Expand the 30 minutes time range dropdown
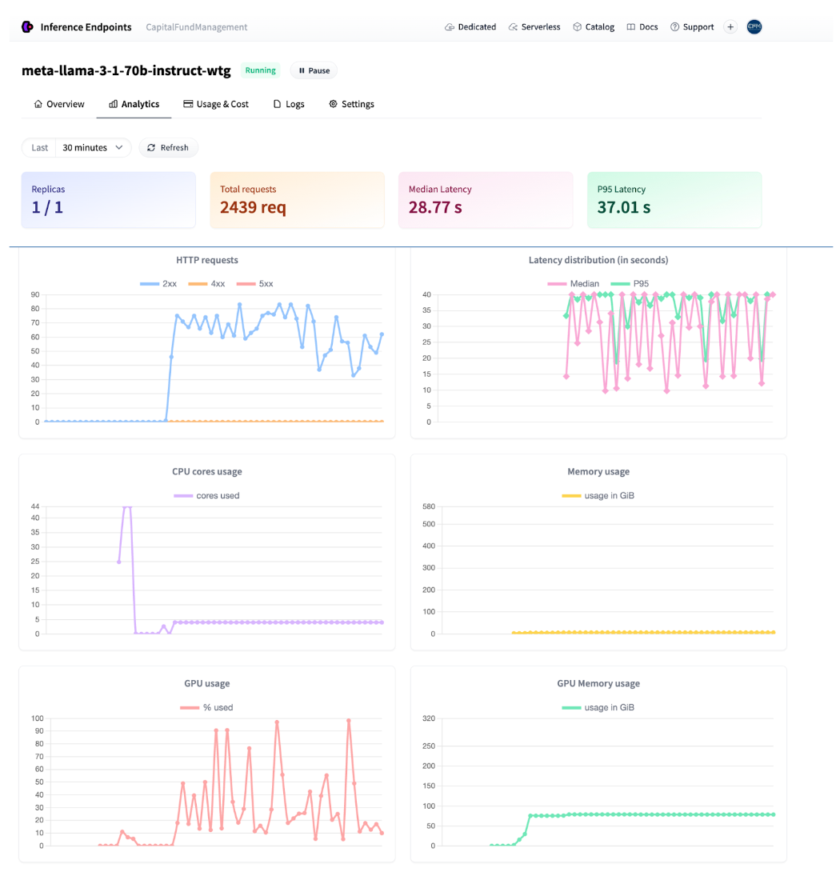The width and height of the screenshot is (840, 872). coord(93,148)
